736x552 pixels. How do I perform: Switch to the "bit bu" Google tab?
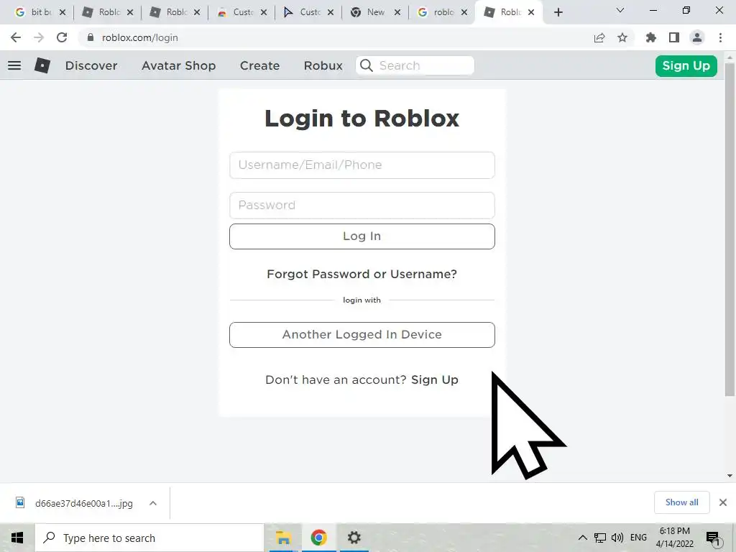click(x=39, y=12)
